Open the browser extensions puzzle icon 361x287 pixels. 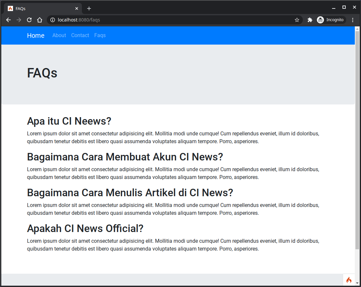[310, 20]
